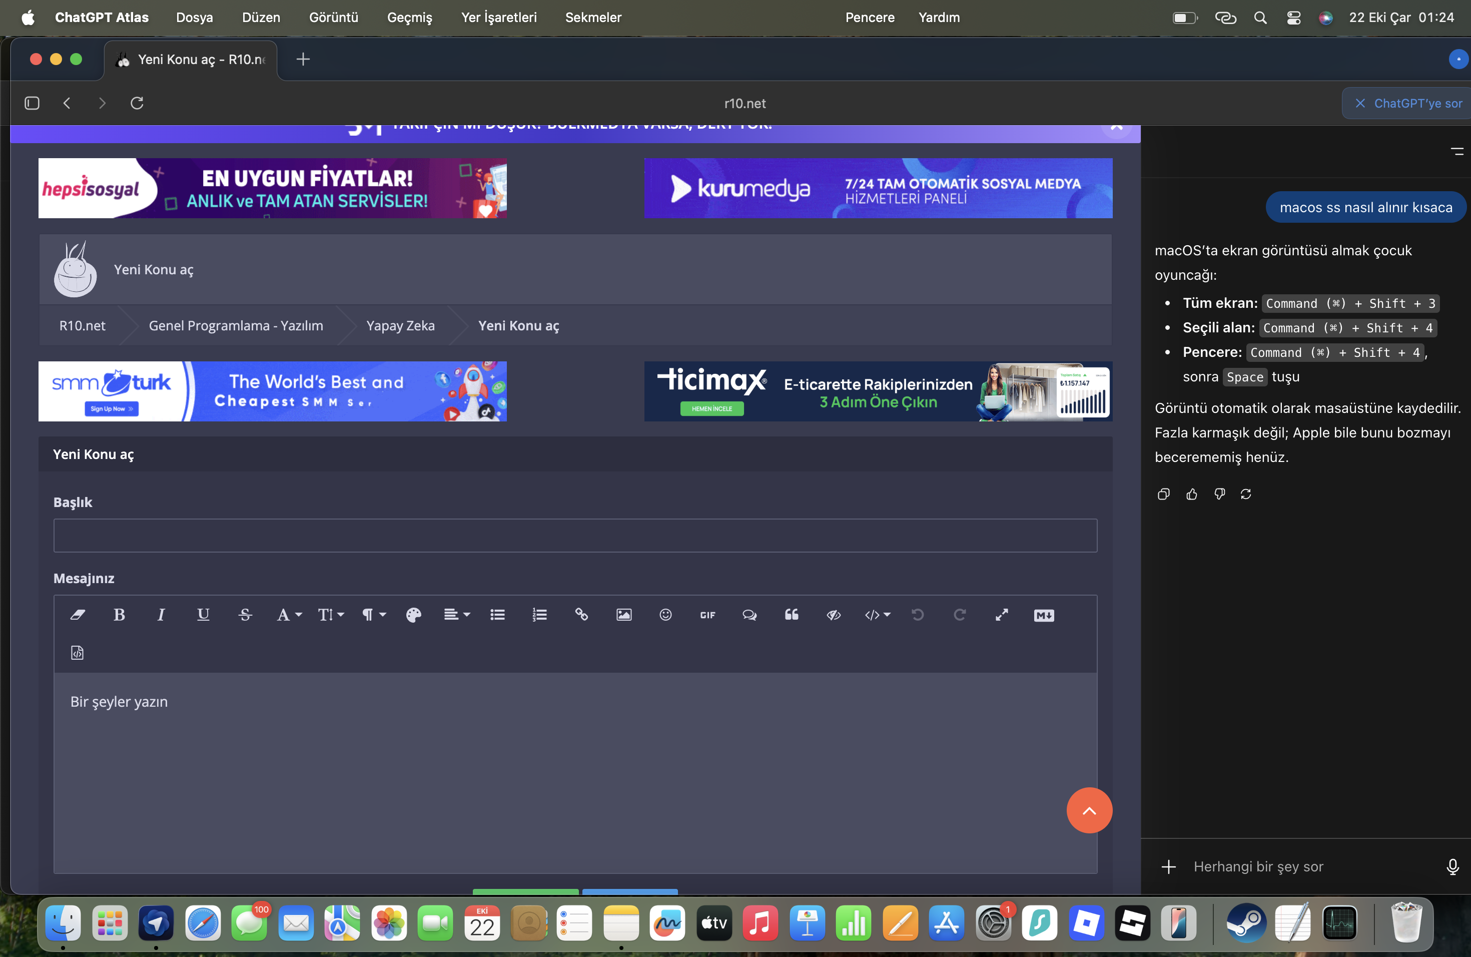Toggle fullscreen editor mode

pos(1002,615)
